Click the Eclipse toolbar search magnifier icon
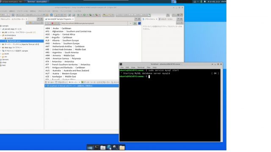The height and width of the screenshot is (152, 271). coord(168,15)
